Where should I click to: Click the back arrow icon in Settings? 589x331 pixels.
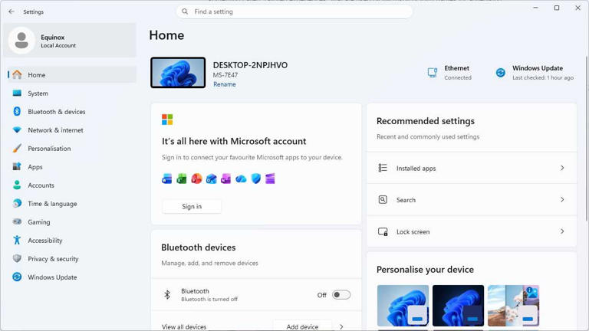pos(12,11)
